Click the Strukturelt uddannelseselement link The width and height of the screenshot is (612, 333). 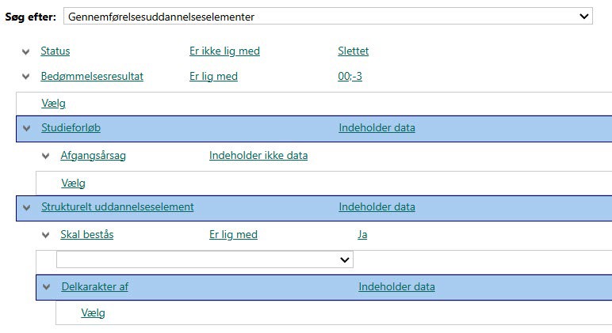117,207
